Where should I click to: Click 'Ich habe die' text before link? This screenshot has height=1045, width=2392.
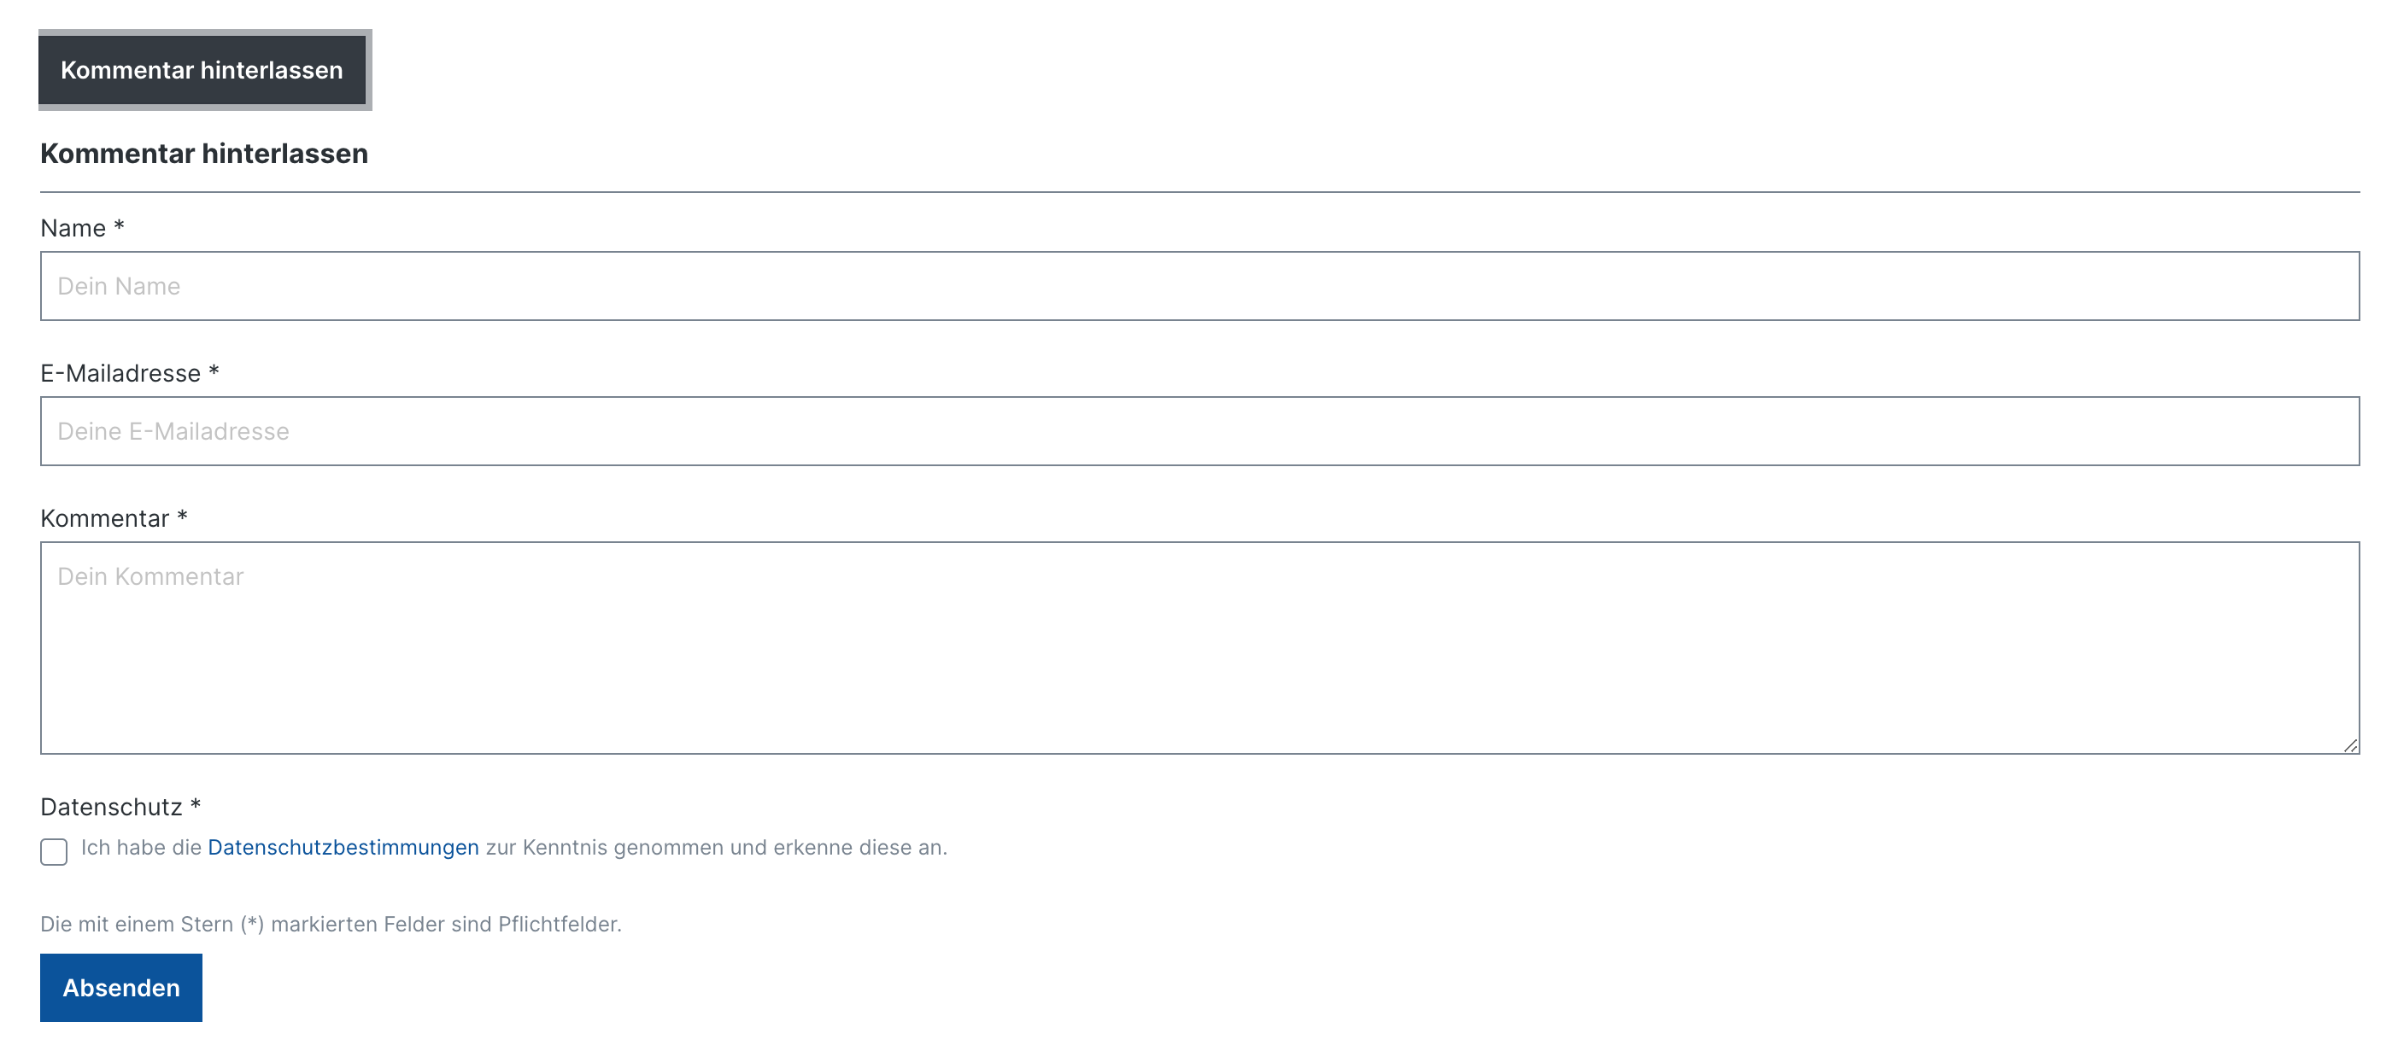pos(141,847)
